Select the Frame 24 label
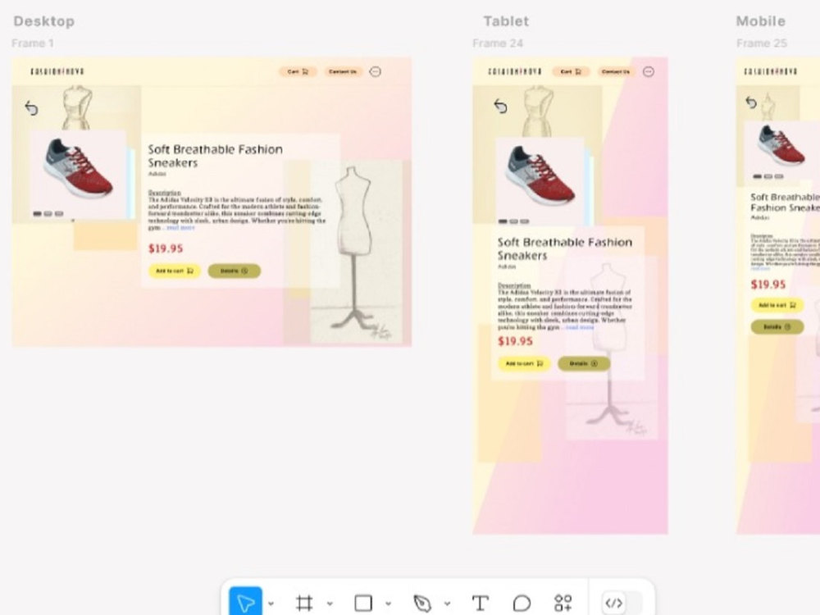 pyautogui.click(x=498, y=43)
